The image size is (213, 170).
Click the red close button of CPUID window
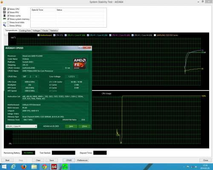click(87, 48)
